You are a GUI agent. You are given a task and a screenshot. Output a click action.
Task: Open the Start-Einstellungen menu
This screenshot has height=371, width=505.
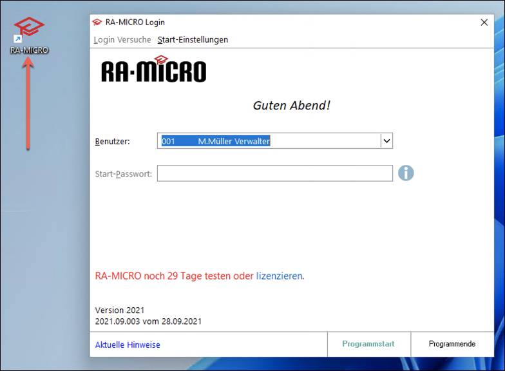pos(193,40)
